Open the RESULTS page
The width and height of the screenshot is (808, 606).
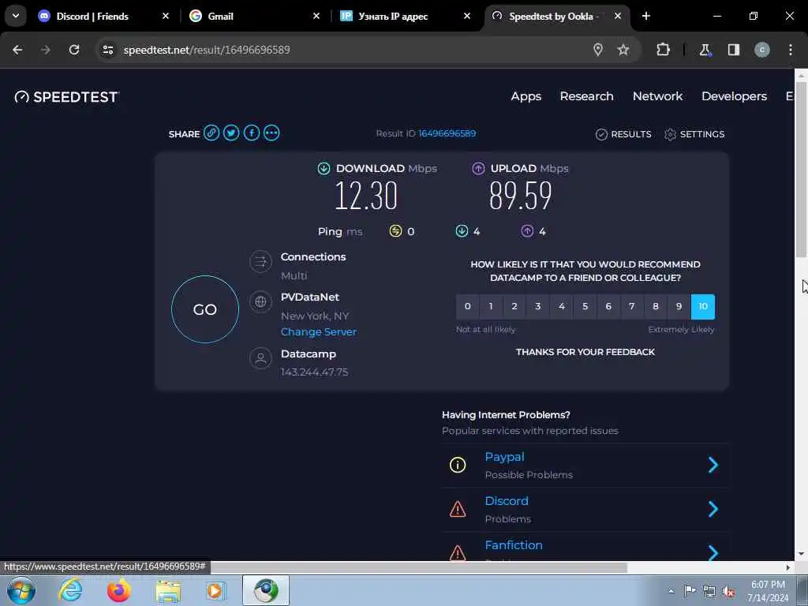623,134
